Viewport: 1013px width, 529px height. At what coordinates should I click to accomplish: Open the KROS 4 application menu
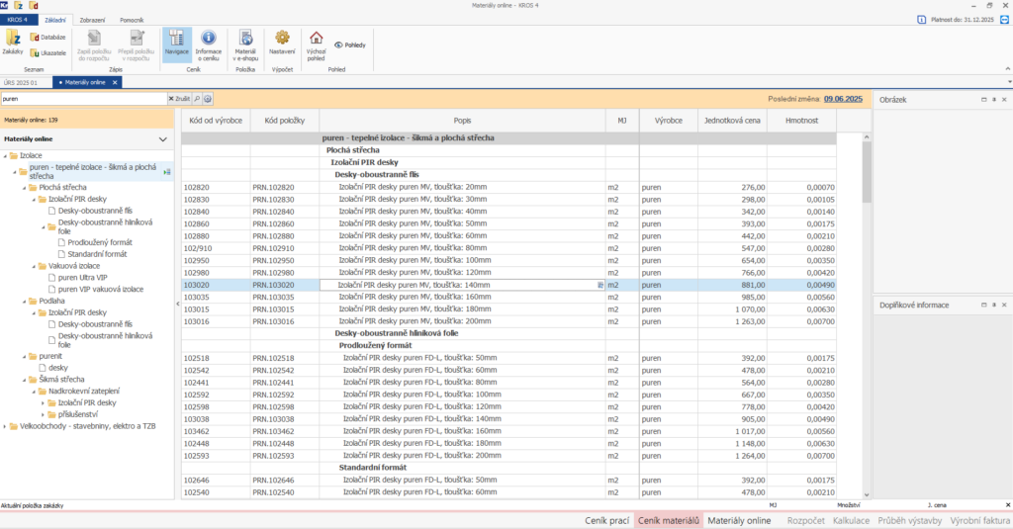click(x=18, y=20)
